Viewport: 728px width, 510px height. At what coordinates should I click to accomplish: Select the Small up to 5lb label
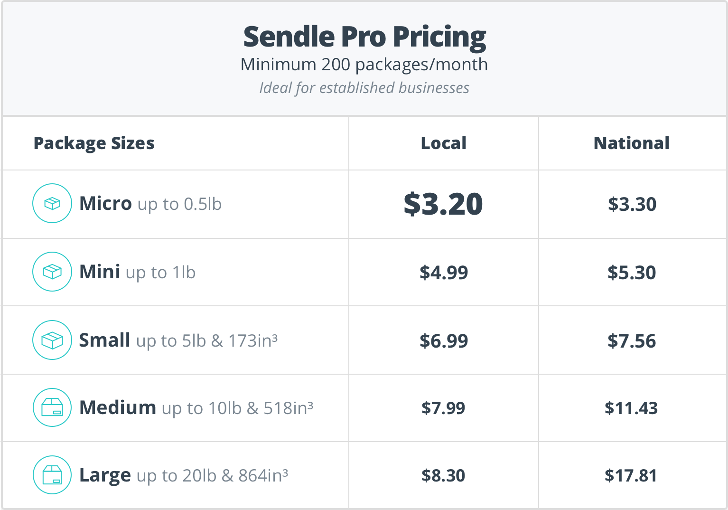(x=178, y=340)
